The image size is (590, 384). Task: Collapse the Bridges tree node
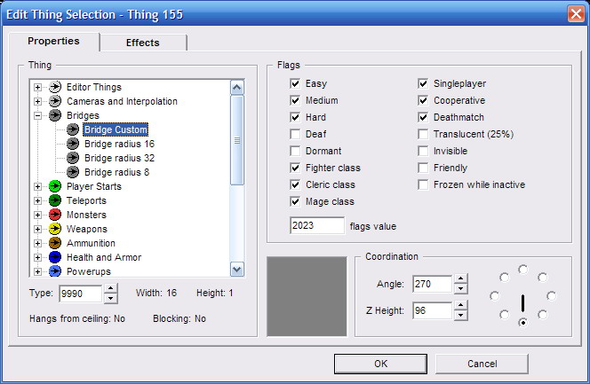37,115
